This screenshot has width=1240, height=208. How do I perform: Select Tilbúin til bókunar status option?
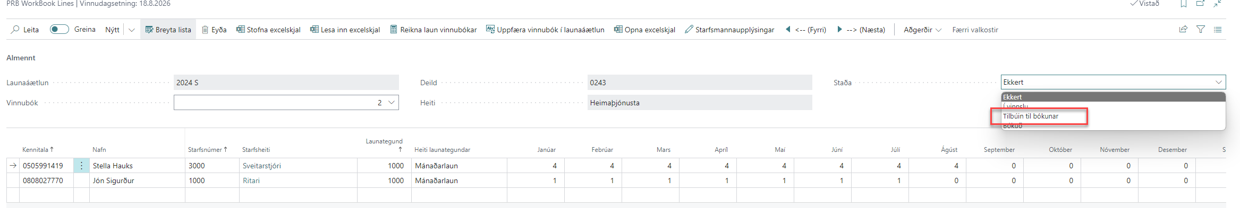(1031, 116)
